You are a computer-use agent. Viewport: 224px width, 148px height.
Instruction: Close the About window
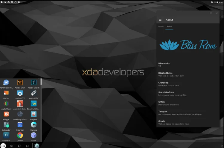(x=217, y=13)
